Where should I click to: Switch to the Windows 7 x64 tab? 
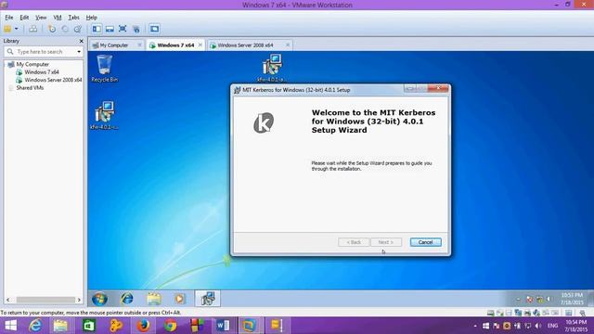[x=175, y=45]
